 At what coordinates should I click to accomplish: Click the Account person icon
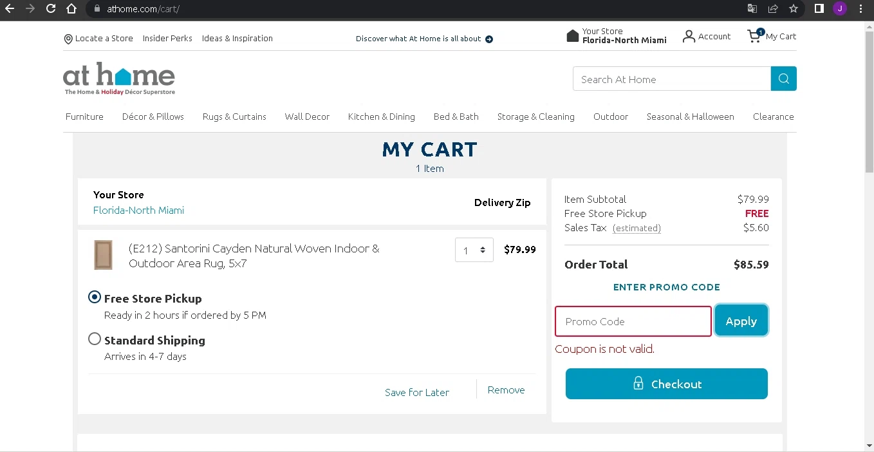tap(689, 36)
